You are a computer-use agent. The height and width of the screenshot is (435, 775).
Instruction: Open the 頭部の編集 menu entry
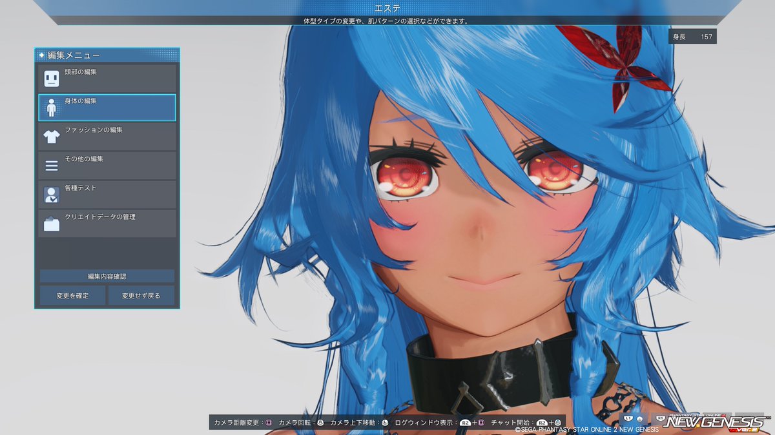107,79
